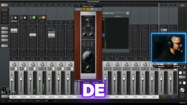Screen dimensions: 187x105
Task: Click the Remove modifier button
Action: (5, 32)
